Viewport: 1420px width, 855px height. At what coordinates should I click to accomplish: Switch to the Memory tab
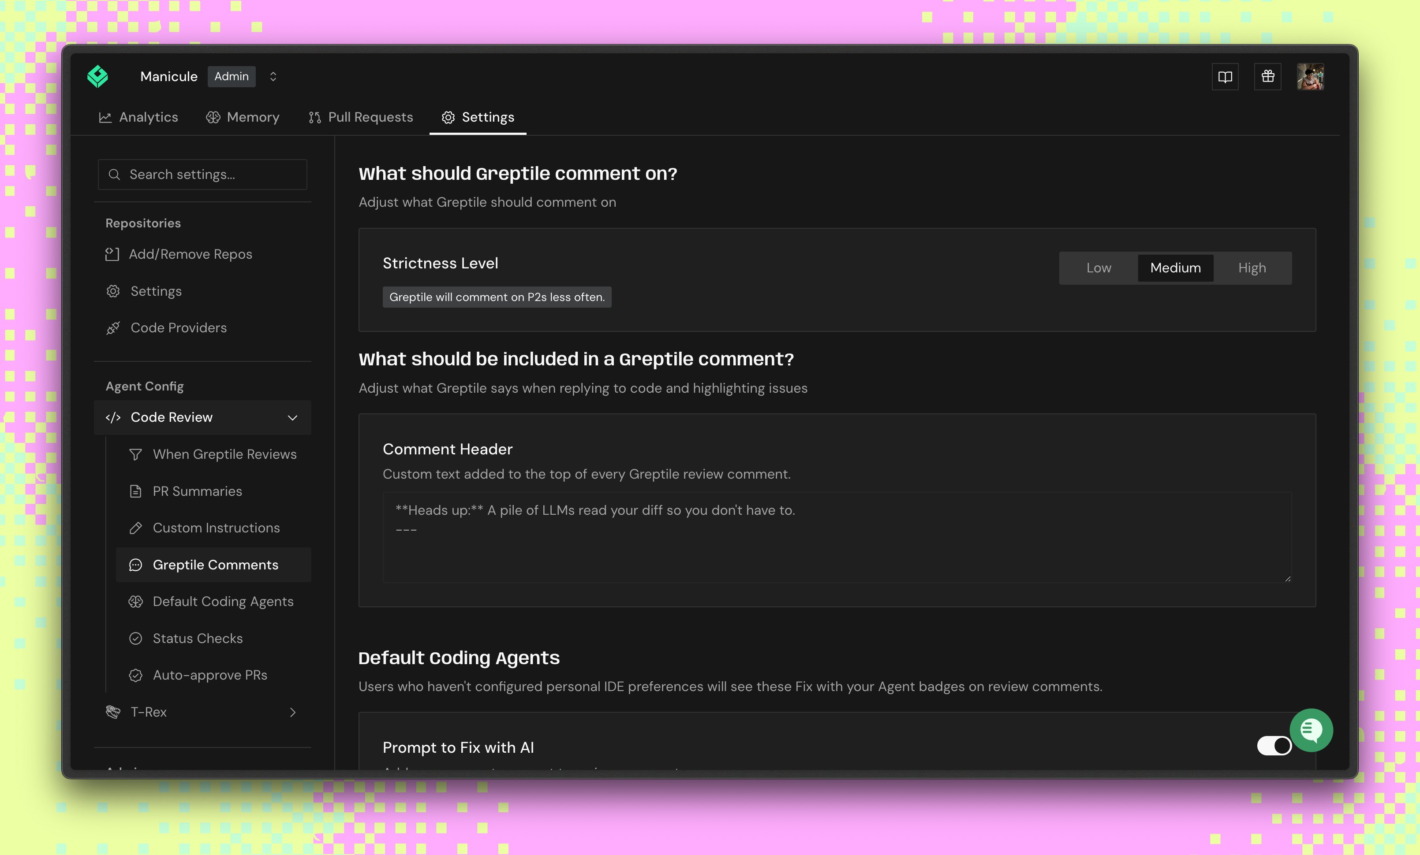(243, 117)
